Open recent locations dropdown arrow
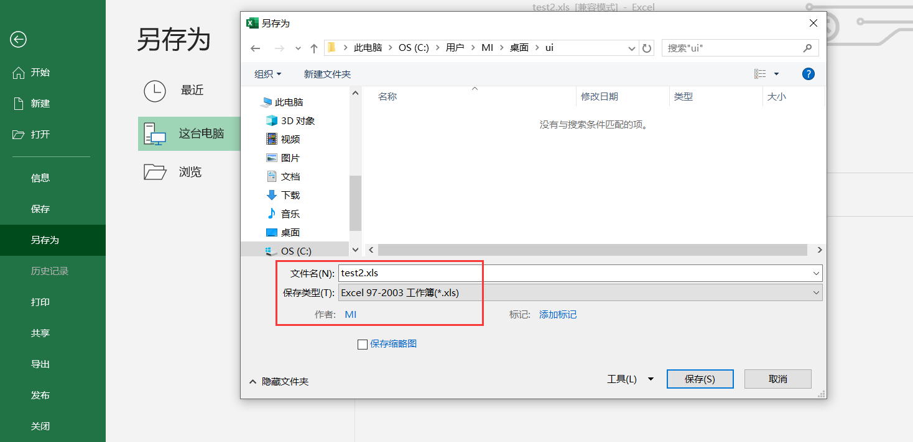The image size is (913, 442). coord(298,48)
